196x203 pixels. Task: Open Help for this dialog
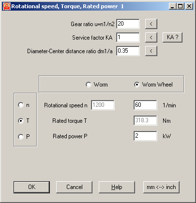coord(117,187)
